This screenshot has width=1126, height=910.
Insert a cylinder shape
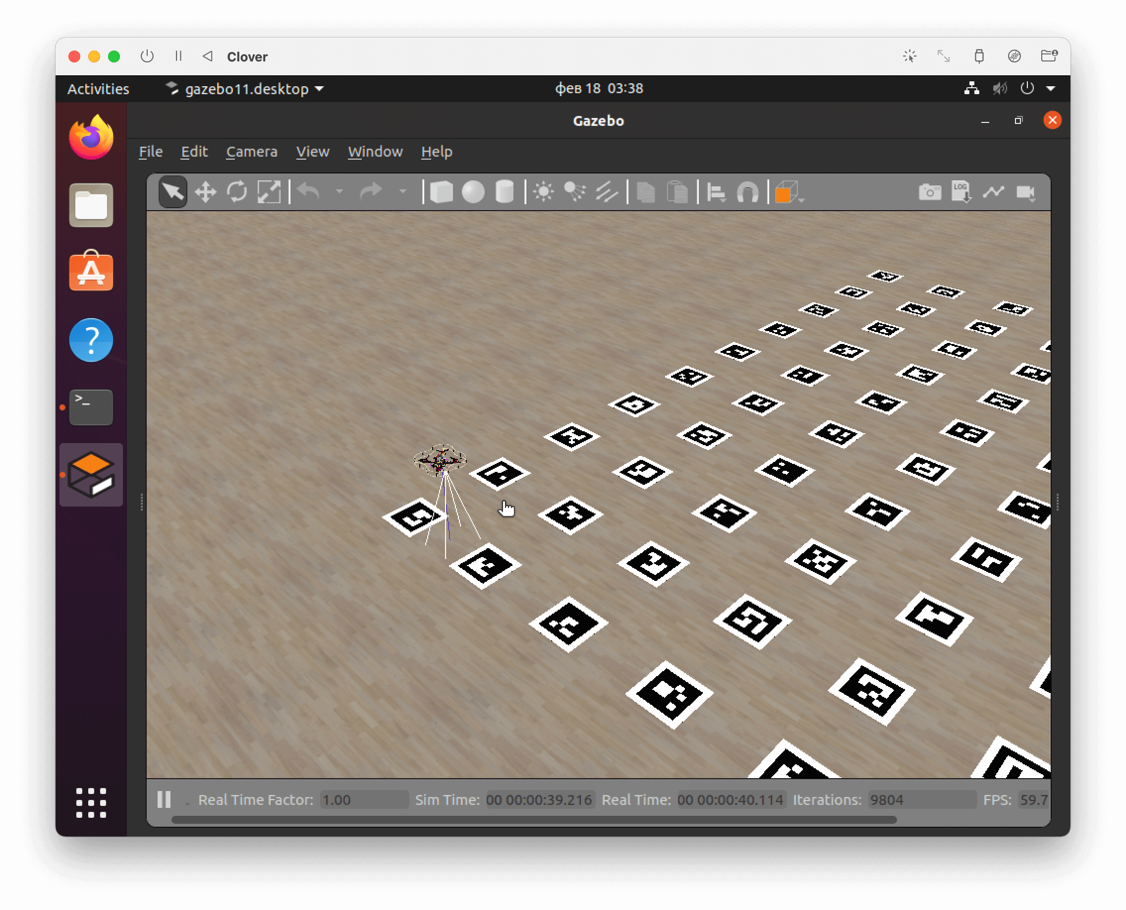(x=505, y=192)
